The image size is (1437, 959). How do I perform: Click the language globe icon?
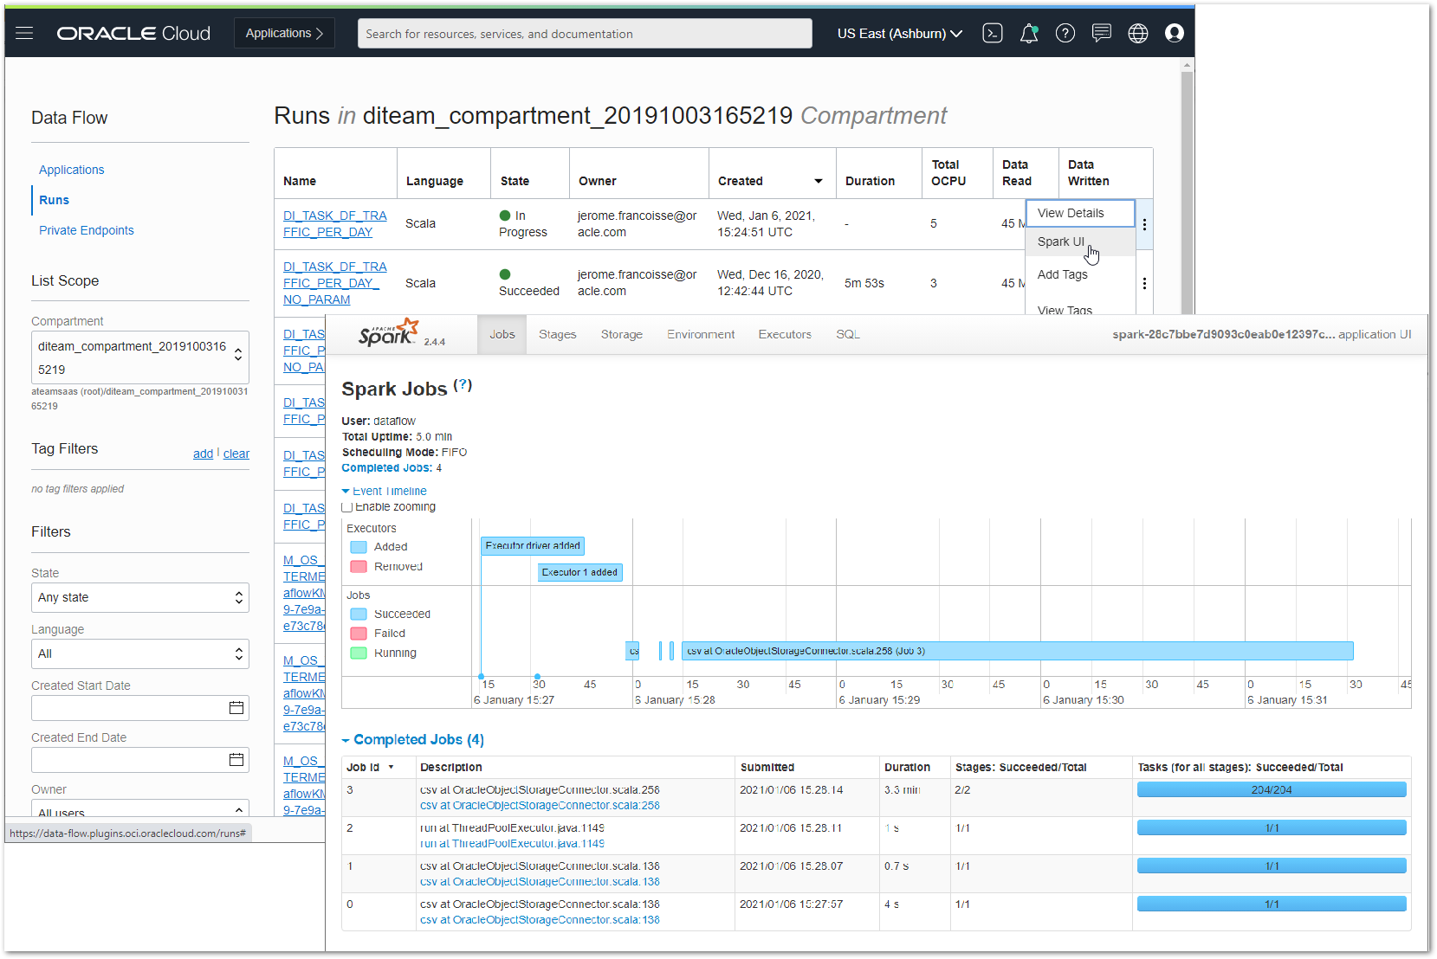tap(1137, 33)
